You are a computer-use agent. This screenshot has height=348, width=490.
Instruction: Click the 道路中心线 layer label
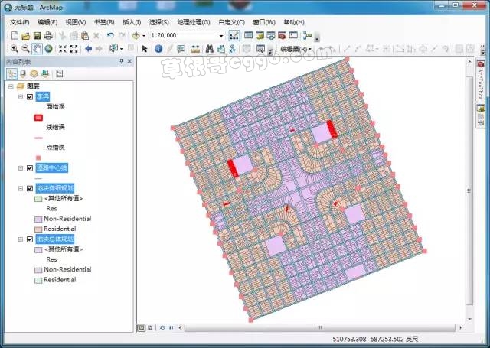(52, 167)
